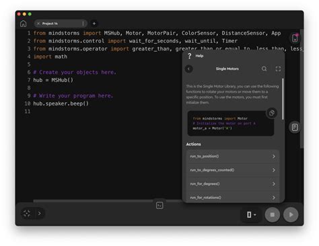Click the Help panel vertical scrollbar

(x=283, y=99)
